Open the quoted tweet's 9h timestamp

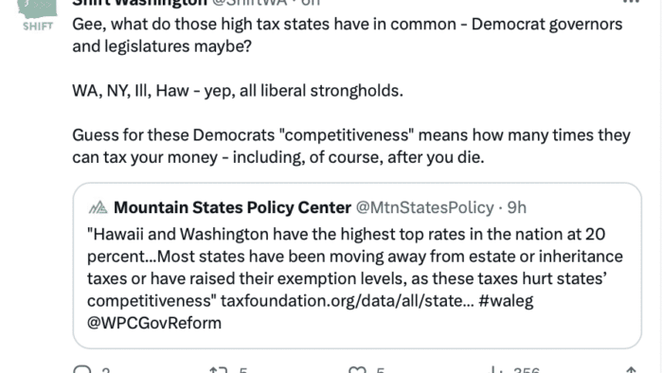517,207
